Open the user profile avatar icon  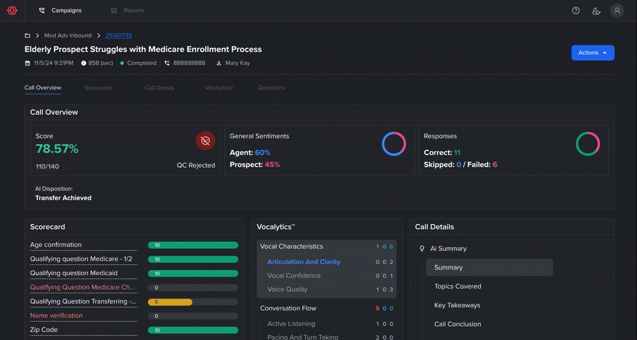pos(617,10)
